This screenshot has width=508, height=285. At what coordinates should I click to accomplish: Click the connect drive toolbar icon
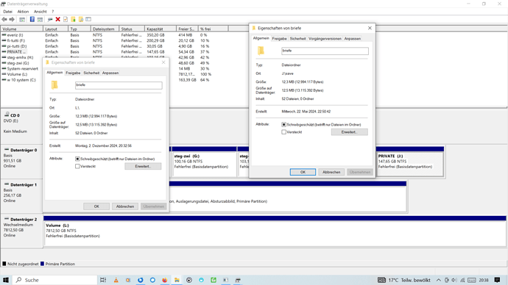pyautogui.click(x=50, y=19)
